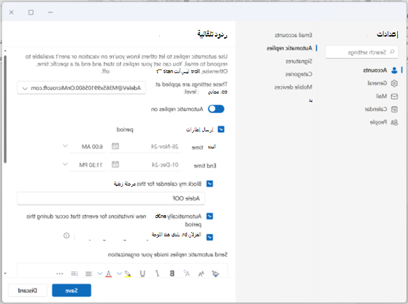Click the Calendar icon in settings sidebar
The height and width of the screenshot is (304, 408).
click(x=394, y=109)
